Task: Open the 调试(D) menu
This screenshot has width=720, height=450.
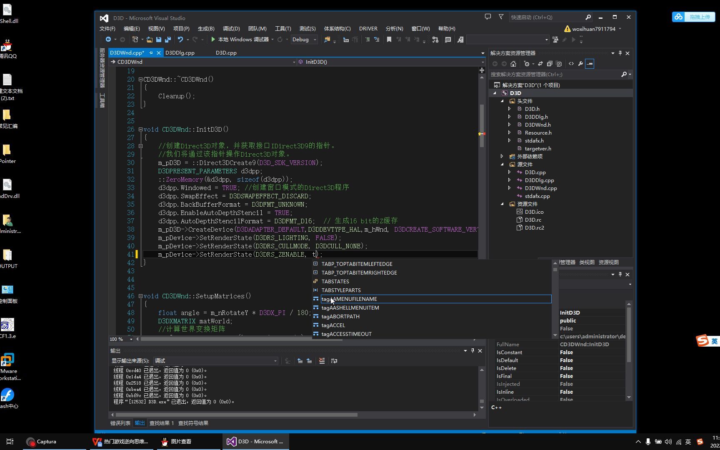Action: 231,29
